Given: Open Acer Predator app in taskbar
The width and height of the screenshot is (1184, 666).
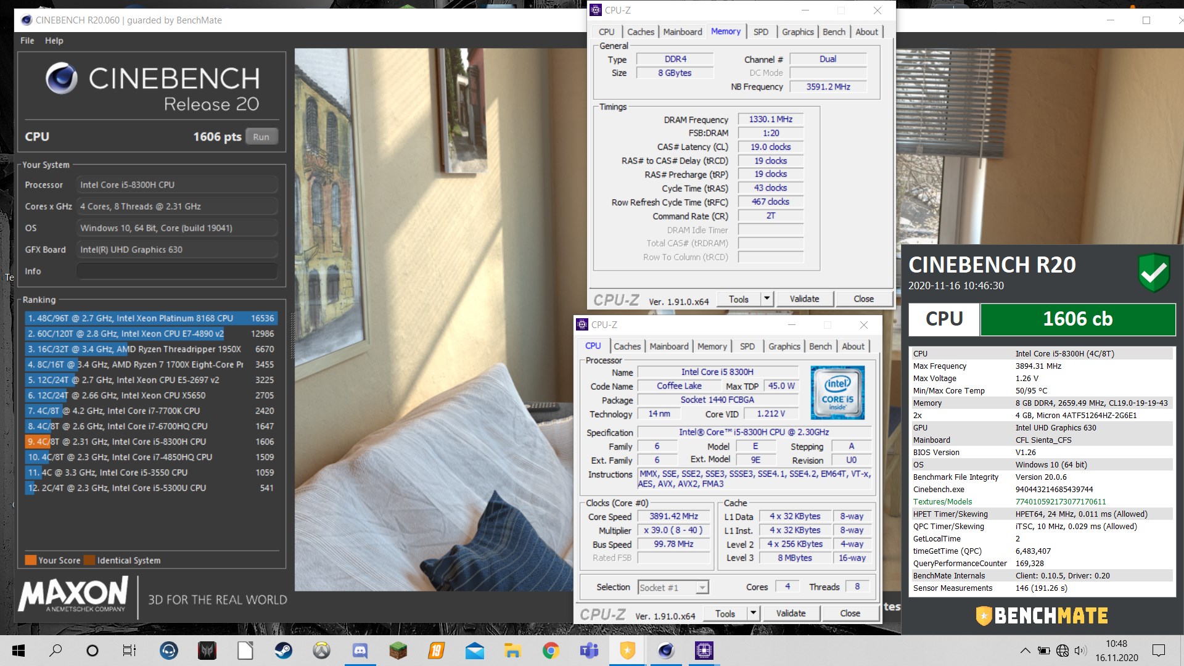Looking at the screenshot, I should [207, 651].
